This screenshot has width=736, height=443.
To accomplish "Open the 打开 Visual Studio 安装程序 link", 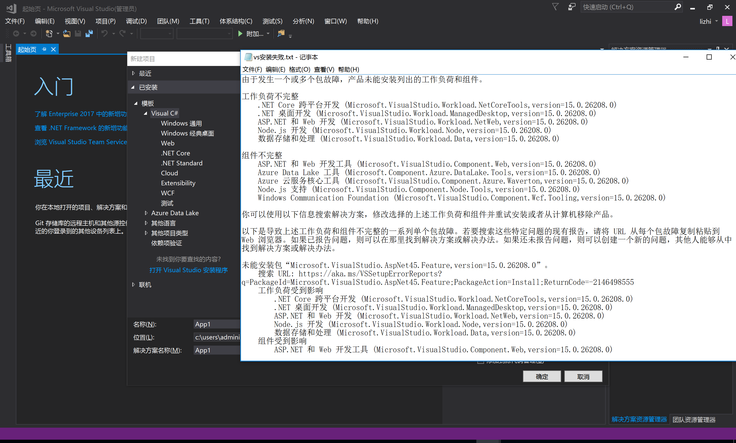I will tap(188, 270).
